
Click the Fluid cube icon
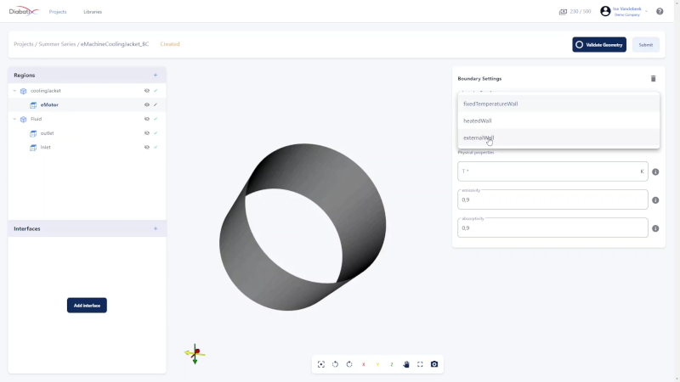pos(24,119)
